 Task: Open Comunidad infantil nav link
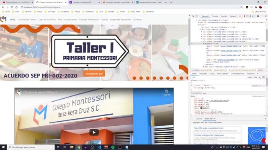tap(27, 20)
